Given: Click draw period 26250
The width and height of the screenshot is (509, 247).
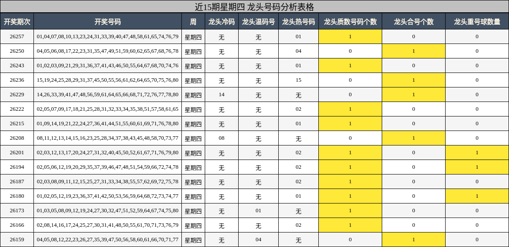Looking at the screenshot, I should [17, 51].
